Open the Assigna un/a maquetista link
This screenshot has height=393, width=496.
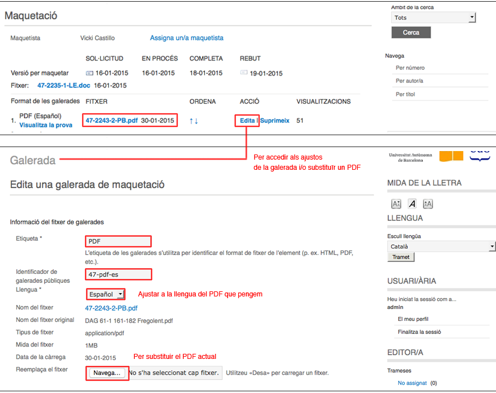(187, 38)
